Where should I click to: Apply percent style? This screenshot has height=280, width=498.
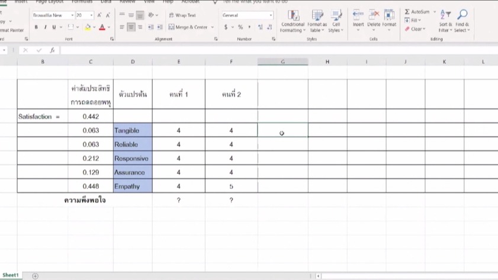(240, 27)
